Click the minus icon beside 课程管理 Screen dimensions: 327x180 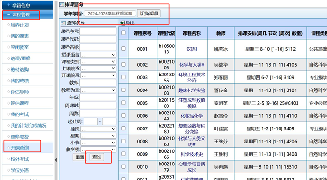tap(8, 15)
